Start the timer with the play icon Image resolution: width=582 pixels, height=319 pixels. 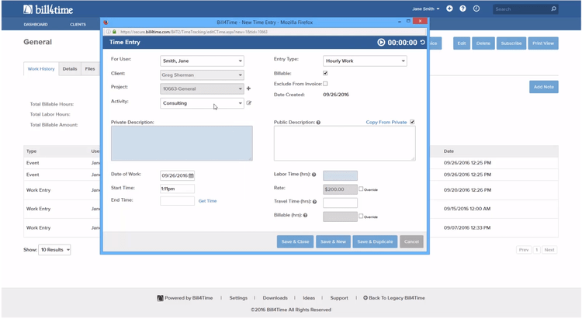(381, 43)
